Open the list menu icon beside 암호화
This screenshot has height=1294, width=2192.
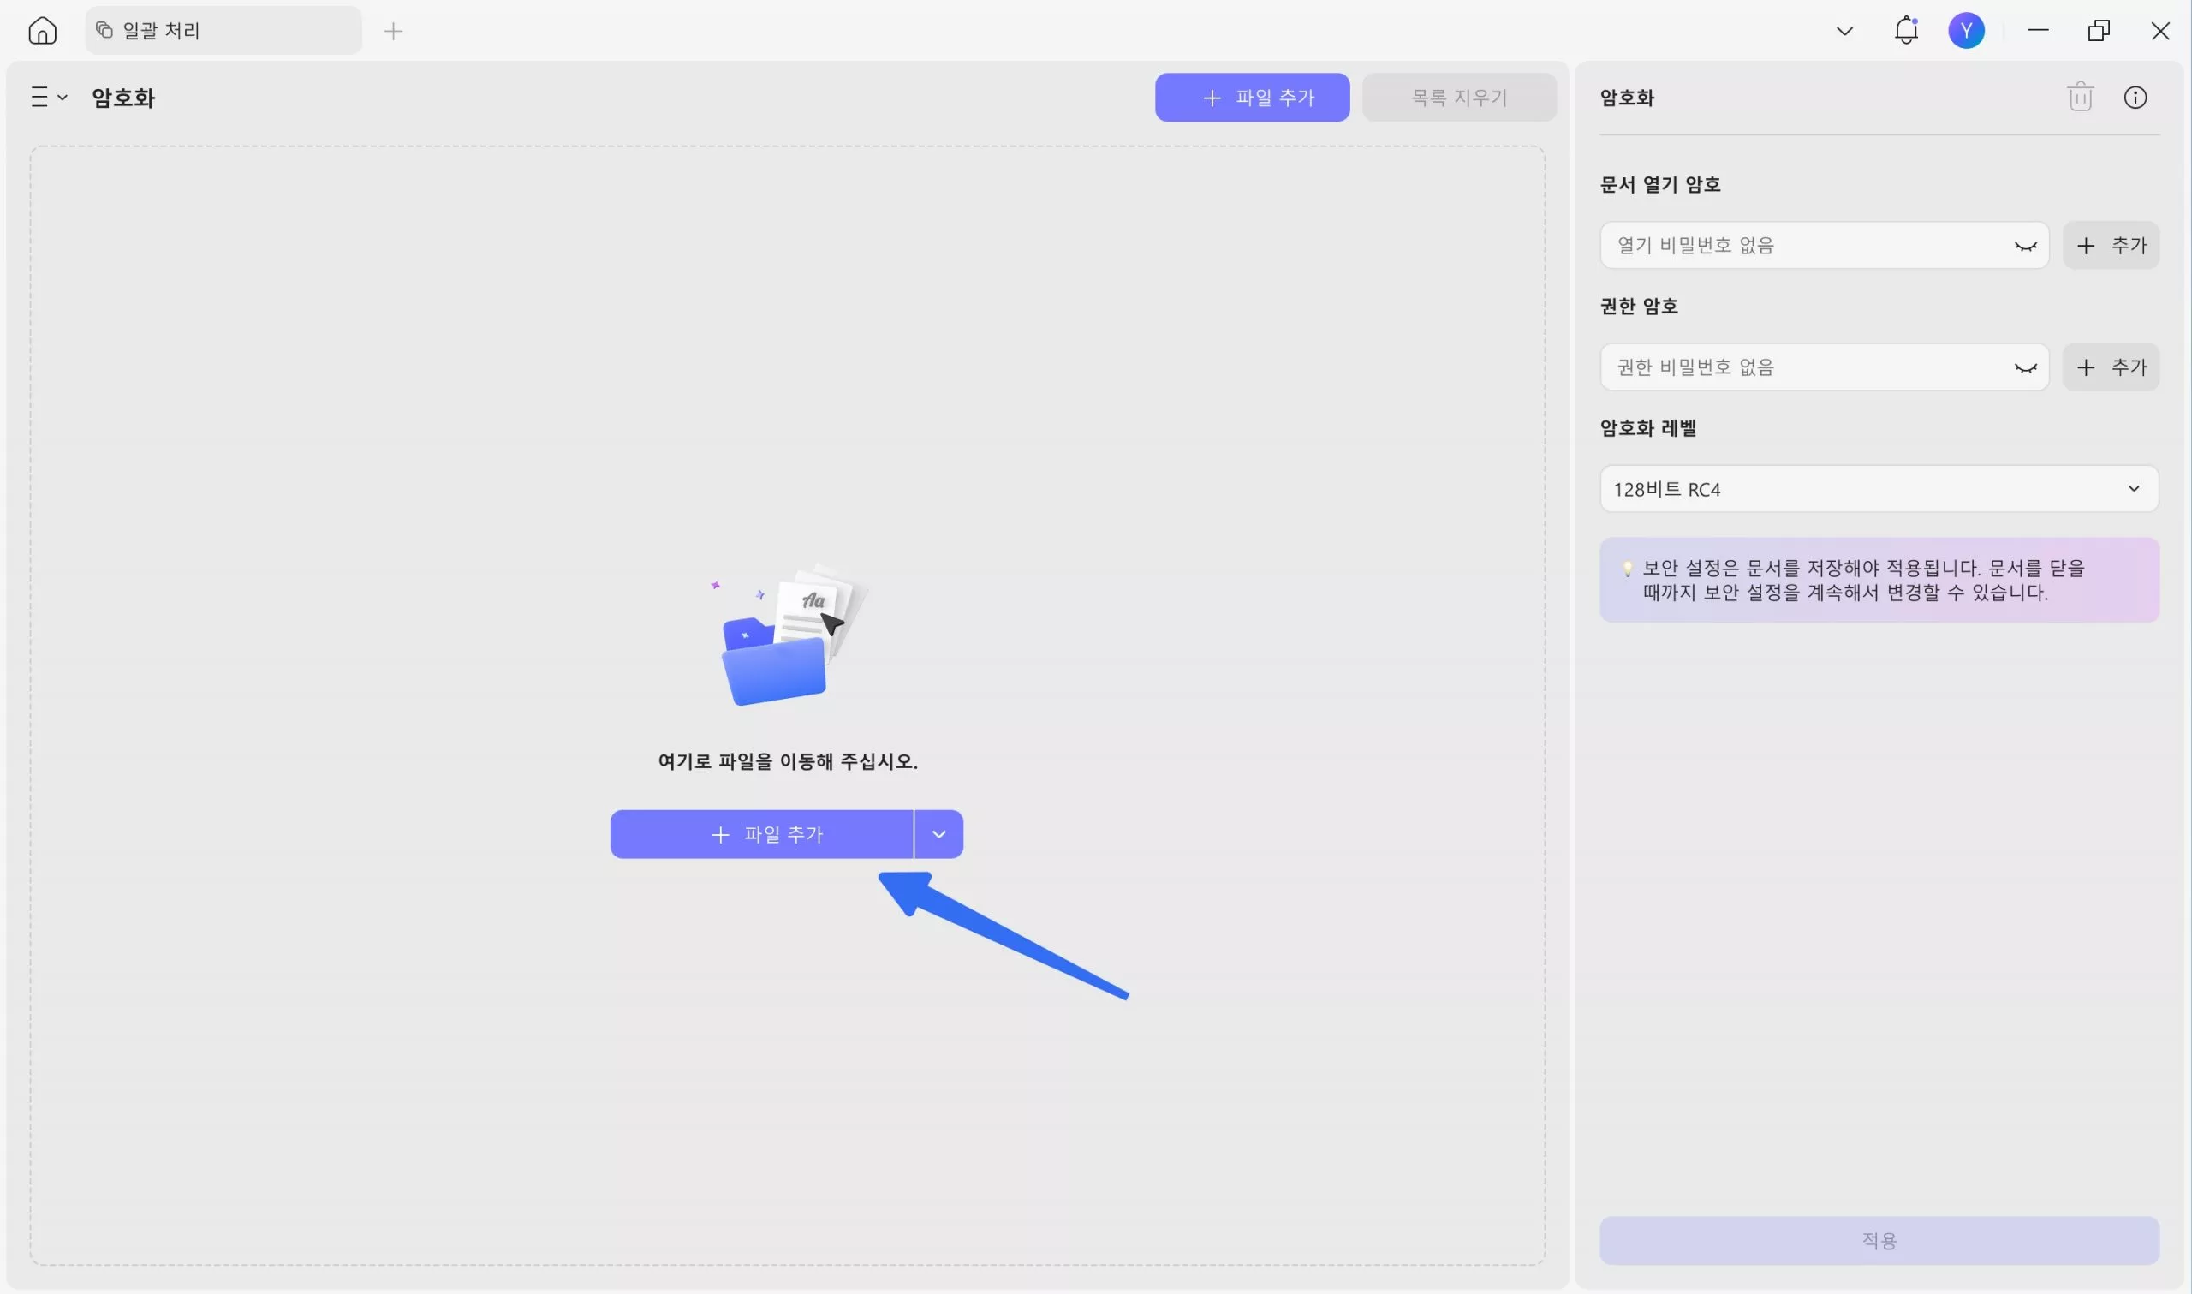click(48, 97)
